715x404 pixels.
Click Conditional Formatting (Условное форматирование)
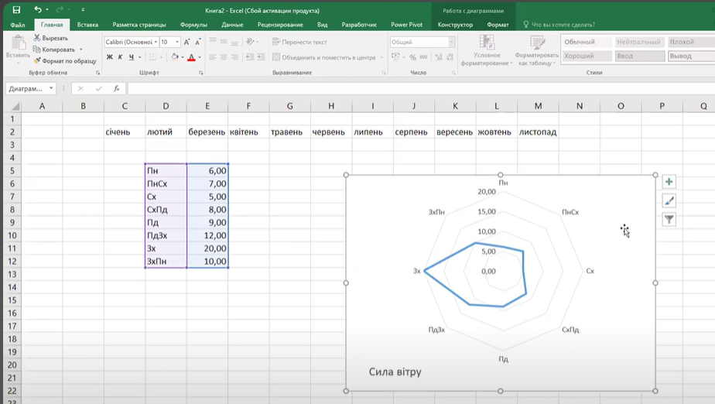click(x=487, y=50)
